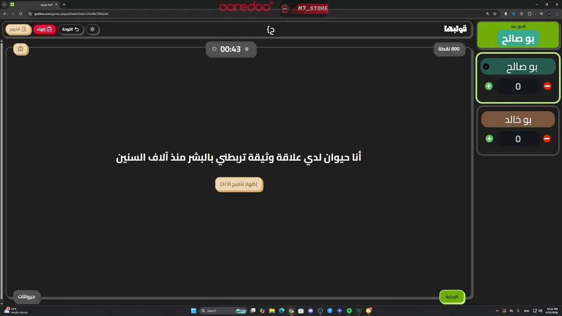The width and height of the screenshot is (562, 316).
Task: Open zoom magnifier in address bar
Action: pyautogui.click(x=487, y=14)
